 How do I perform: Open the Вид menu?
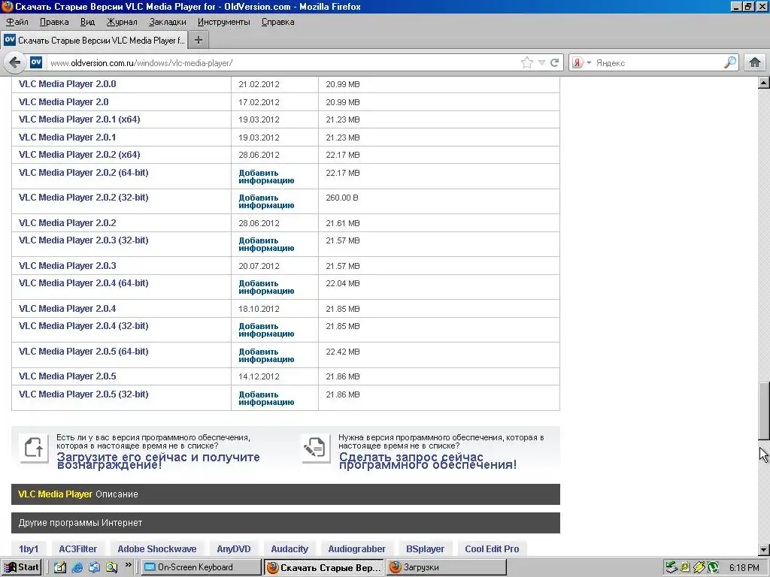(87, 22)
